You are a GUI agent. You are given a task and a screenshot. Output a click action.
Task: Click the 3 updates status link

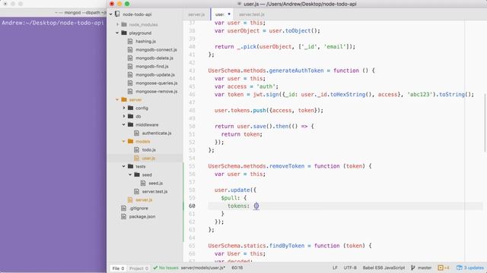point(473,268)
